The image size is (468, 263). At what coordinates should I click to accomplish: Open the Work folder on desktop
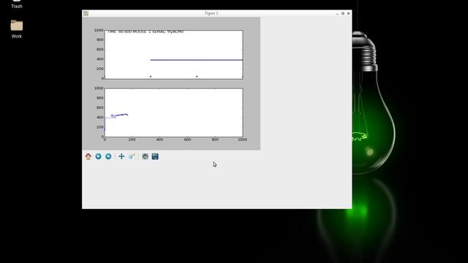16,29
